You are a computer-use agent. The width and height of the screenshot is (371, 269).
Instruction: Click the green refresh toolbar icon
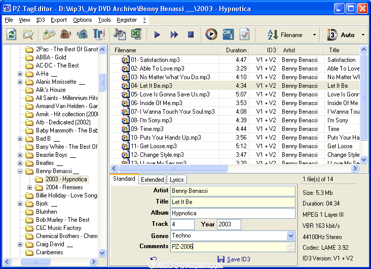(11, 35)
